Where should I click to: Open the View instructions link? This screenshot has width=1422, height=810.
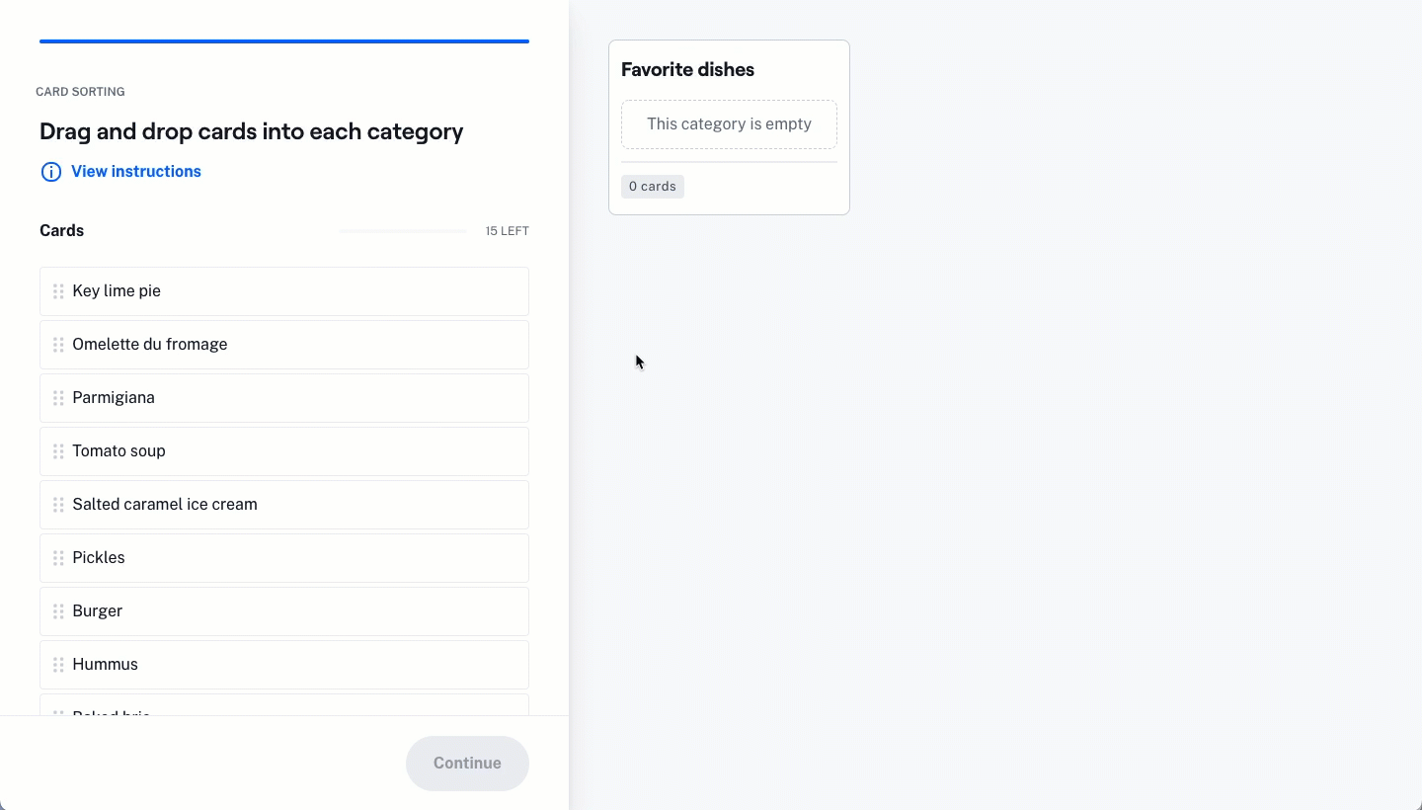136,172
